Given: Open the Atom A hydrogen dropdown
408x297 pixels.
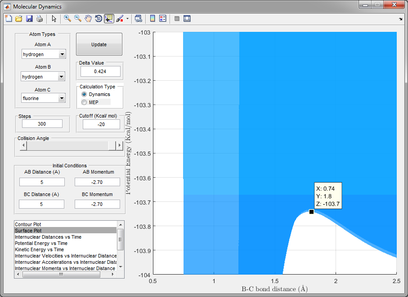Looking at the screenshot, I should (x=44, y=54).
